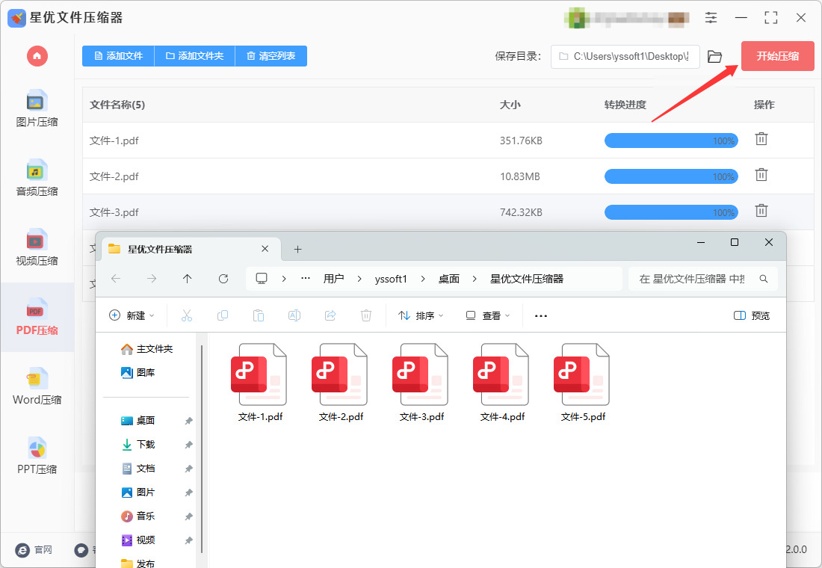Viewport: 822px width, 568px height.
Task: Delete 文件-2.pdf row with trash icon
Action: coord(761,175)
